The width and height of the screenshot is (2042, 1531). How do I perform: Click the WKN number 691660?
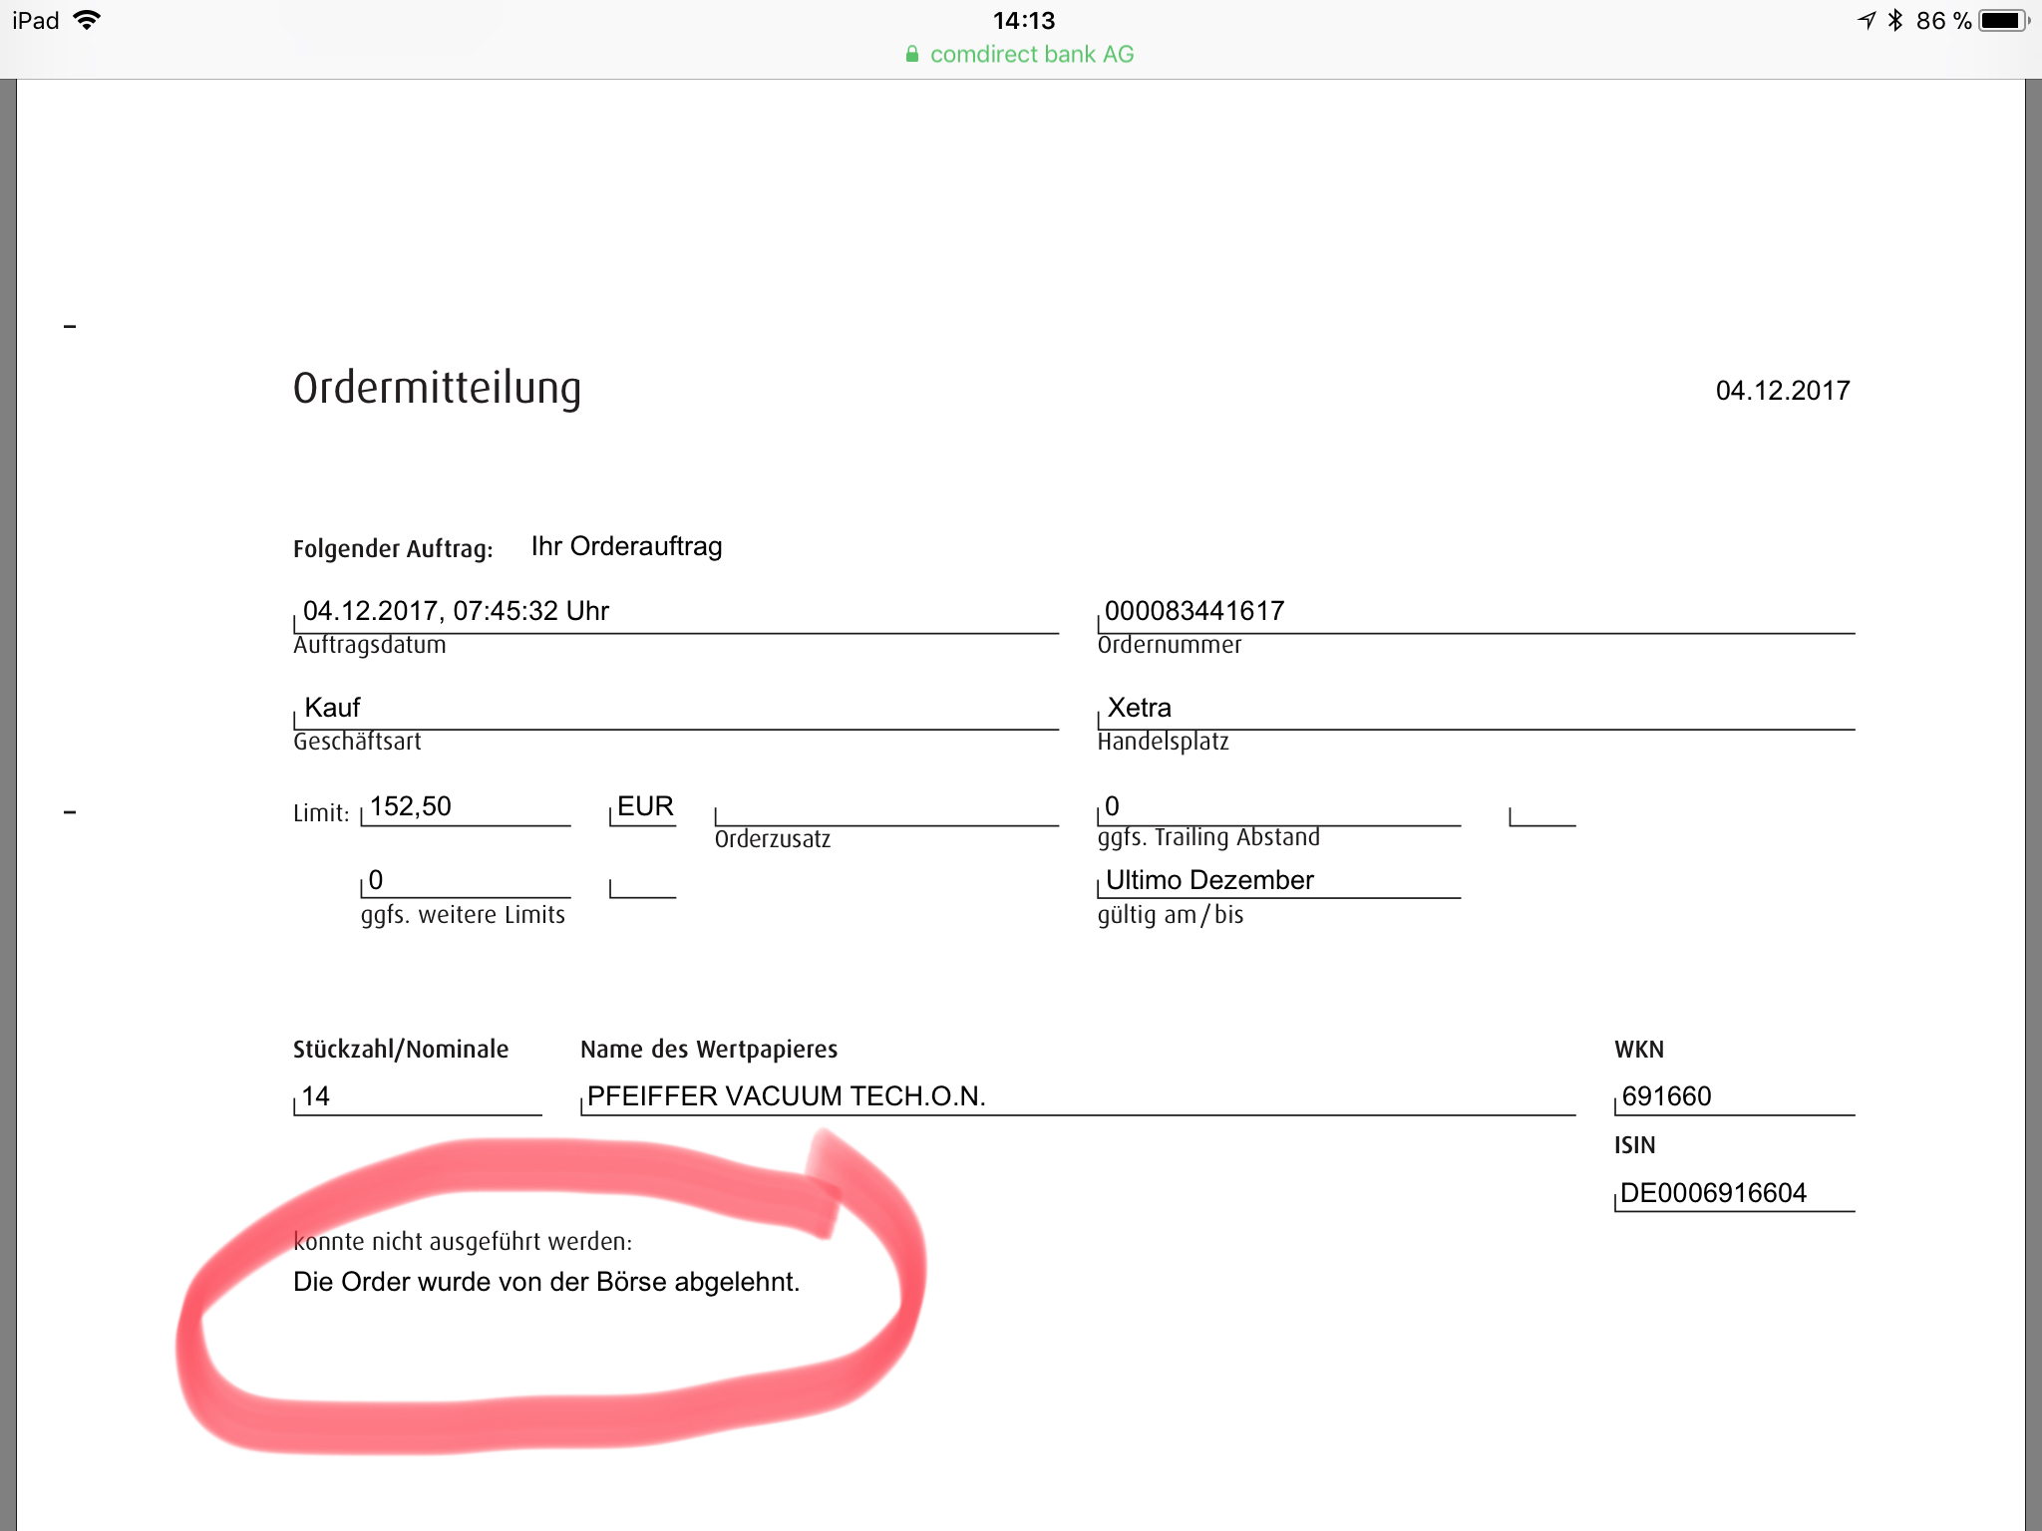[1666, 1096]
